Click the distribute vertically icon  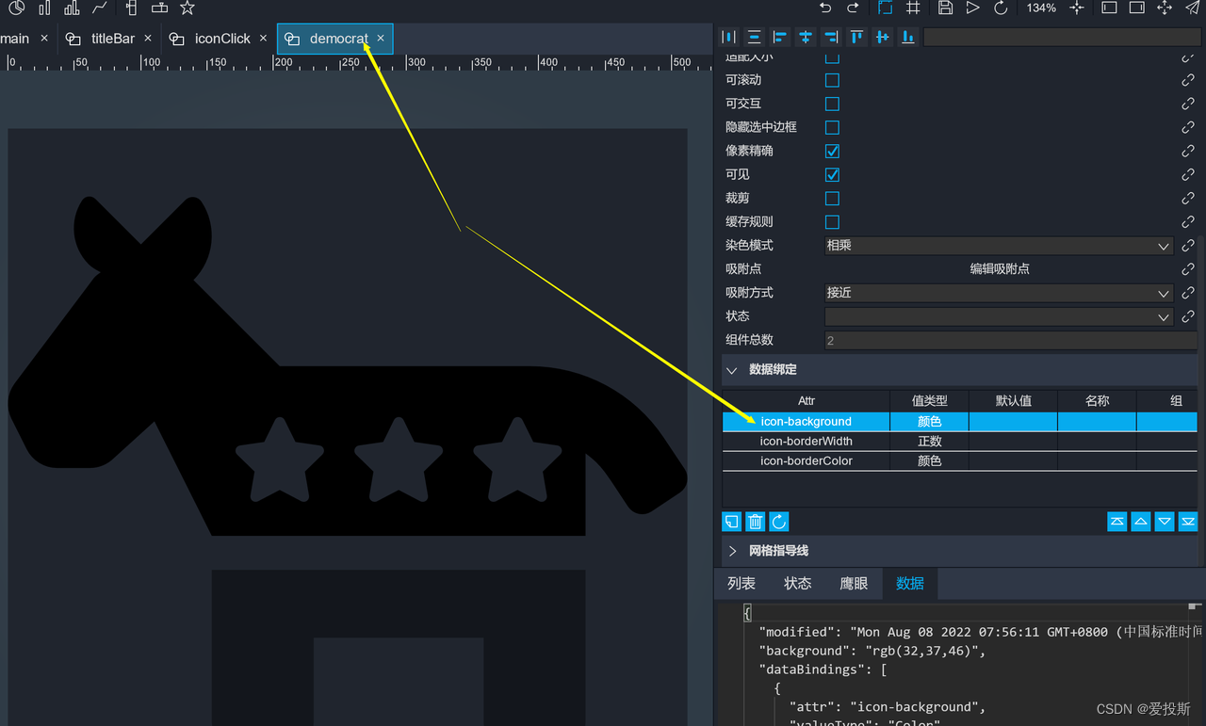click(754, 37)
